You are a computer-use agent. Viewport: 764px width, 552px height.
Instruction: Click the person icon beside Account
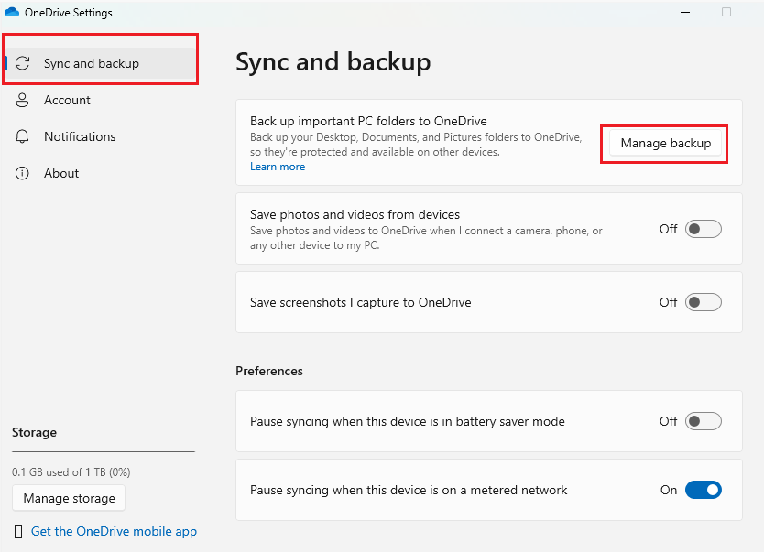point(22,100)
